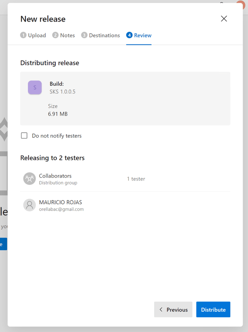Click the step 1 number circle
The image size is (248, 332).
23,35
